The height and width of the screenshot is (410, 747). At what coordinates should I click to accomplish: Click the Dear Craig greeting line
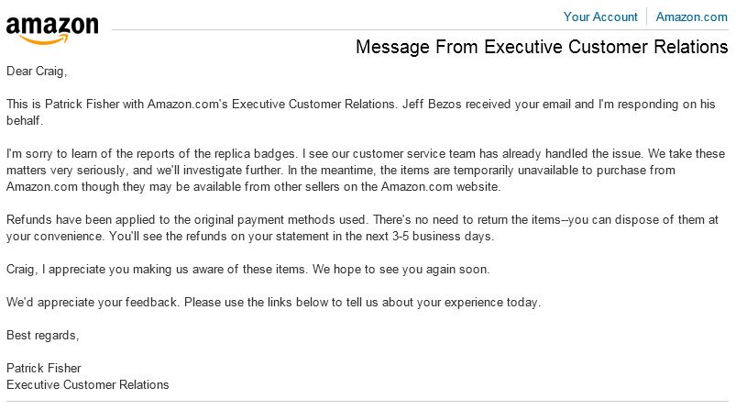(x=37, y=72)
